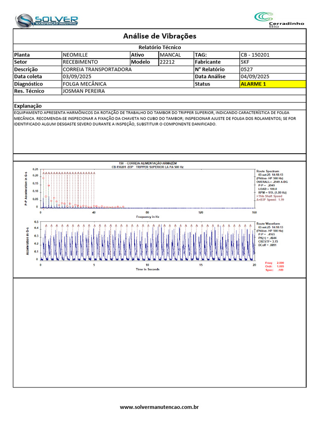This screenshot has height=423, width=317.
Task: Click the MANCAL asset cell
Action: 176,55
